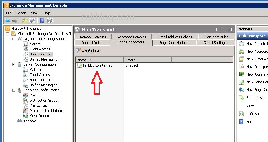Sort by the Status column header
This screenshot has width=268, height=142.
pos(148,60)
